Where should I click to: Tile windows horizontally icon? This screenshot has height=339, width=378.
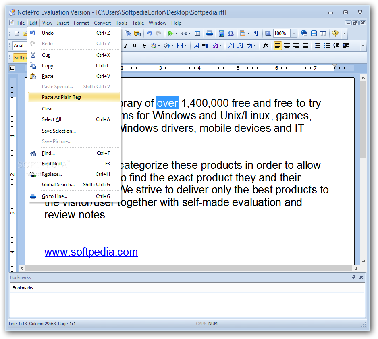(314, 33)
